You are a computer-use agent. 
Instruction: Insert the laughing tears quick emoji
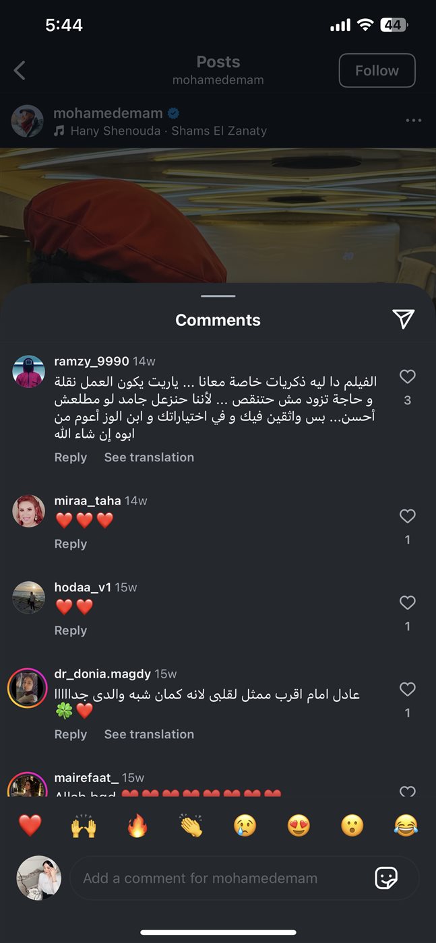pos(406,825)
